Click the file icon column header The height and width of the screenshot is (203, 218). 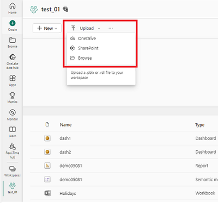pos(47,124)
